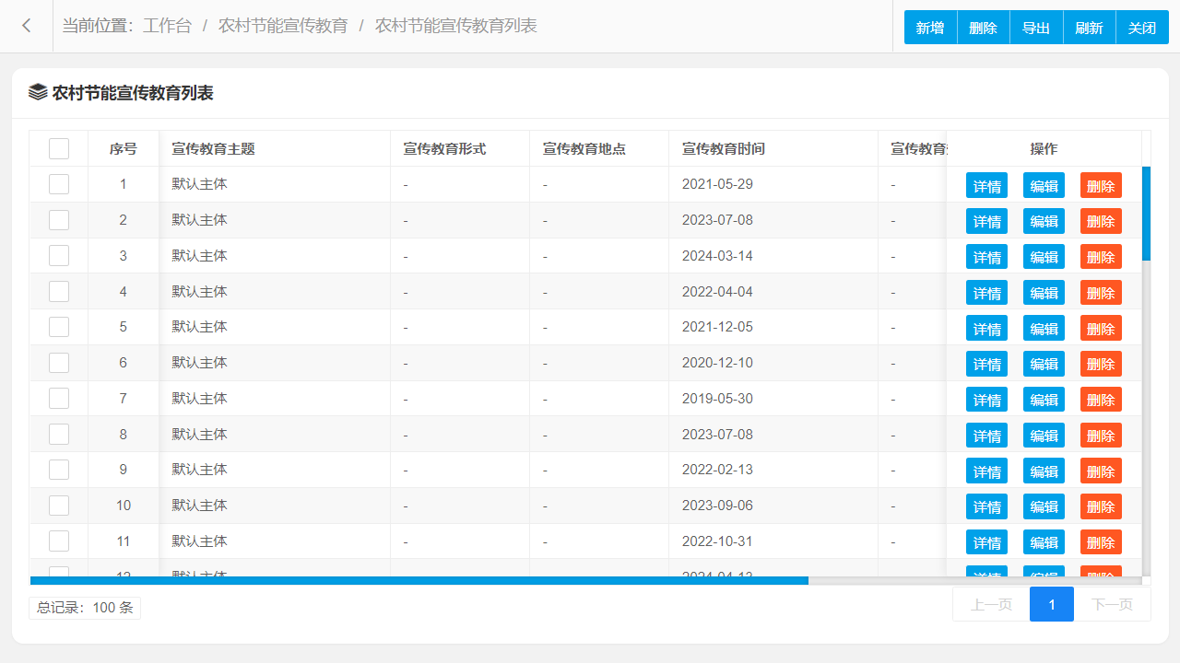Click the orange 删除 in row 1
1180x663 pixels.
(1101, 185)
